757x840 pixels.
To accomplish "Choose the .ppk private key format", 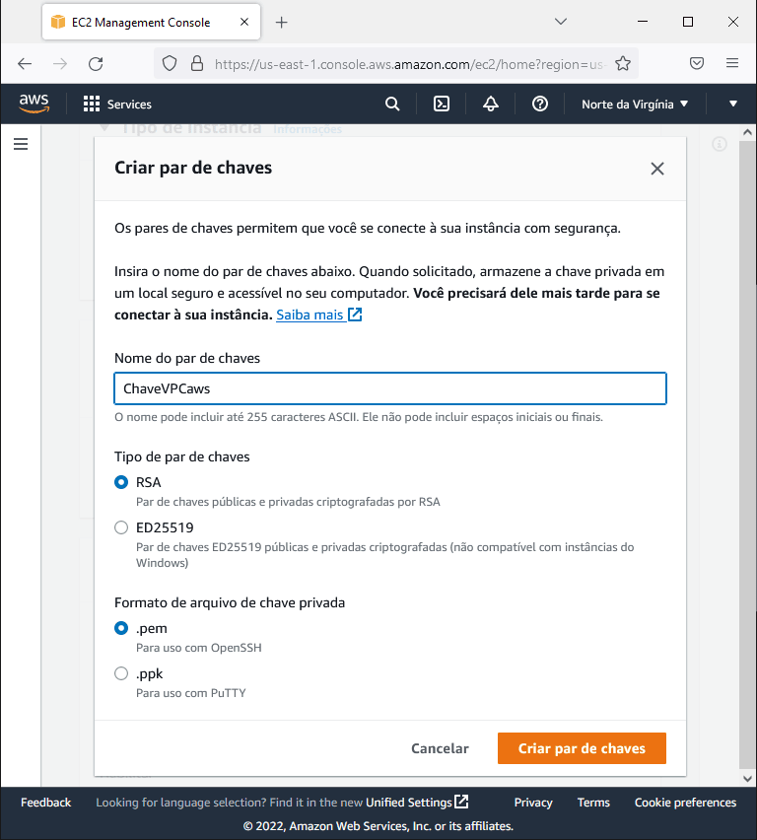I will (x=121, y=673).
